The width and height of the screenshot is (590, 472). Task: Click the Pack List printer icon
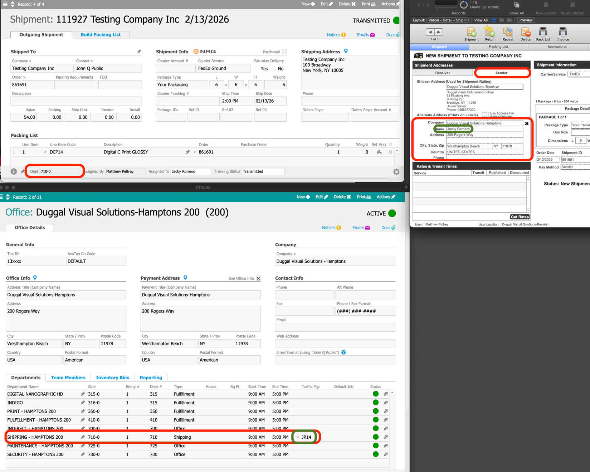pyautogui.click(x=543, y=32)
